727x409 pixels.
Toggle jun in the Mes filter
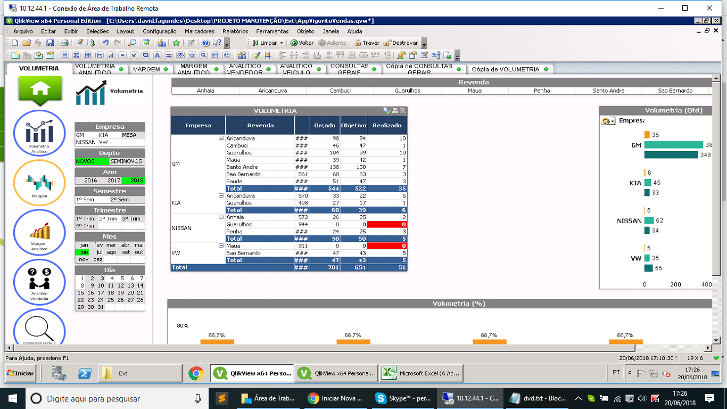pyautogui.click(x=82, y=252)
